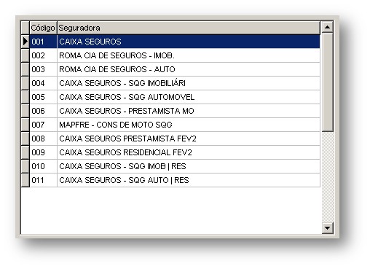This screenshot has width=370, height=269.
Task: Click the current row indicator arrow
Action: [x=25, y=42]
